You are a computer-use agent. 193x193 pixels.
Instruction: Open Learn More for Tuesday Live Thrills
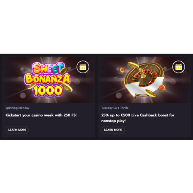tap(113, 130)
